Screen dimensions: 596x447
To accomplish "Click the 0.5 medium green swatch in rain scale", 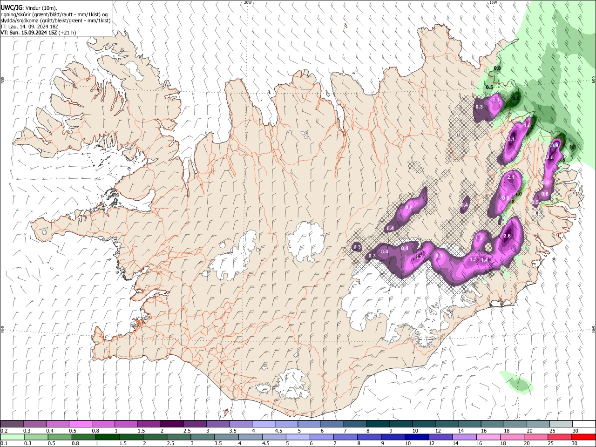I will 60,437.
